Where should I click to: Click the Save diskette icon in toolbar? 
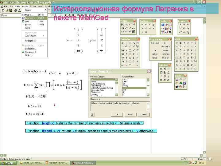[10, 10]
